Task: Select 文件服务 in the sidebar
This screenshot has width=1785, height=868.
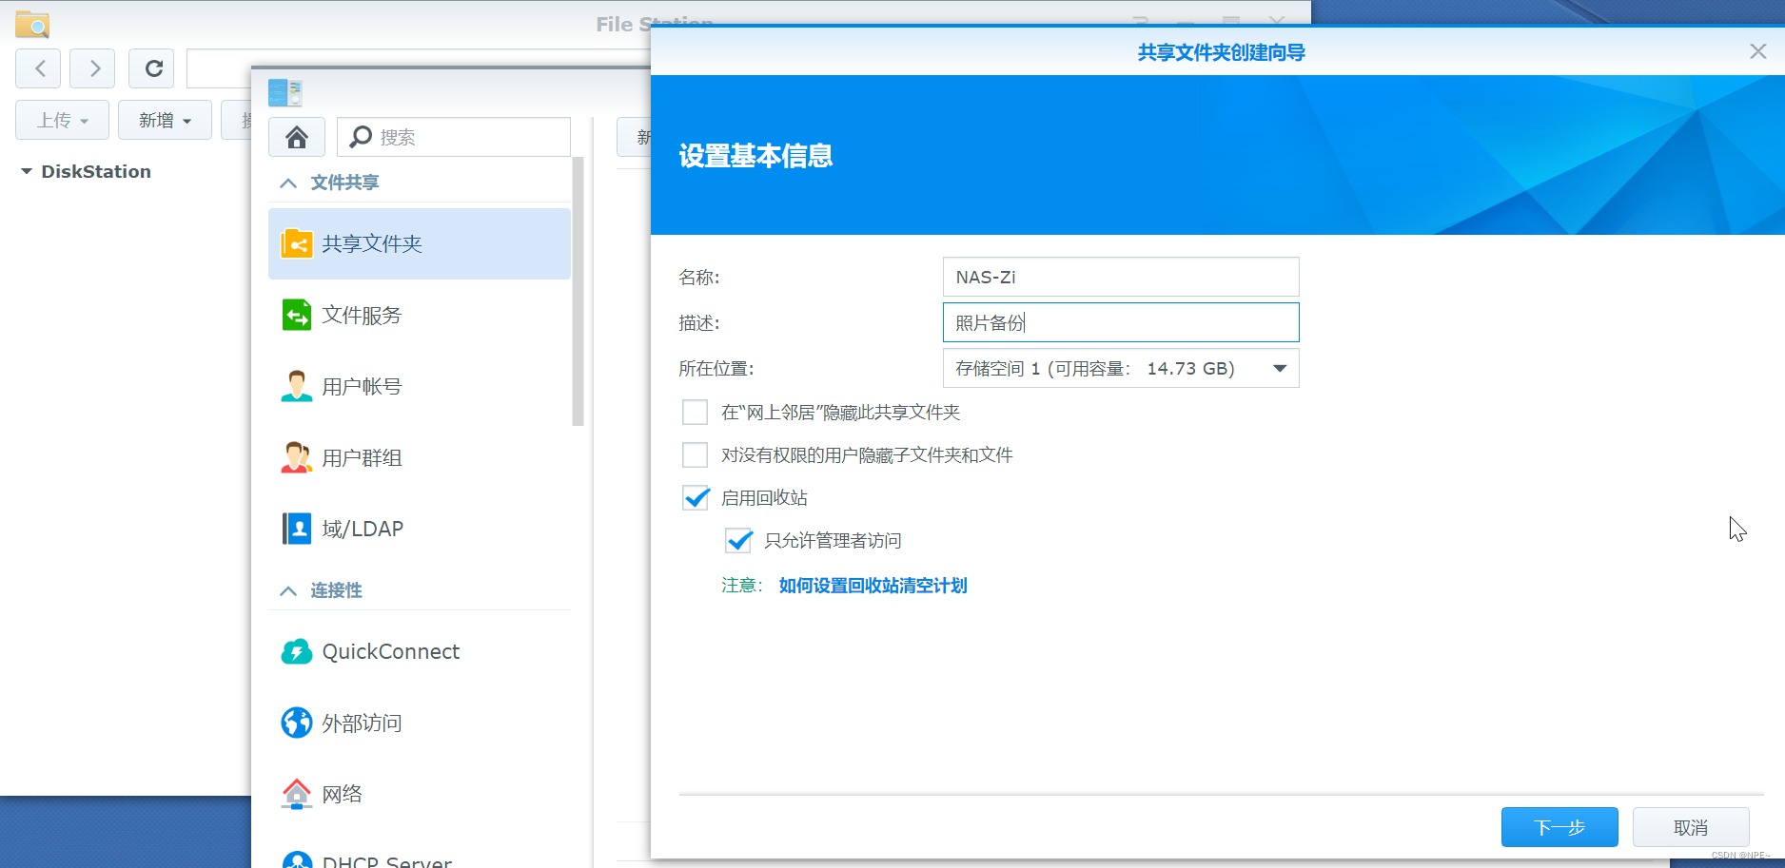Action: pyautogui.click(x=420, y=315)
